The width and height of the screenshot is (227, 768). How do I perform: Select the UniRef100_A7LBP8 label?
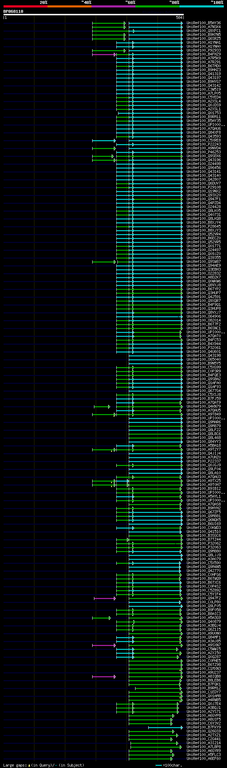tap(204, 747)
